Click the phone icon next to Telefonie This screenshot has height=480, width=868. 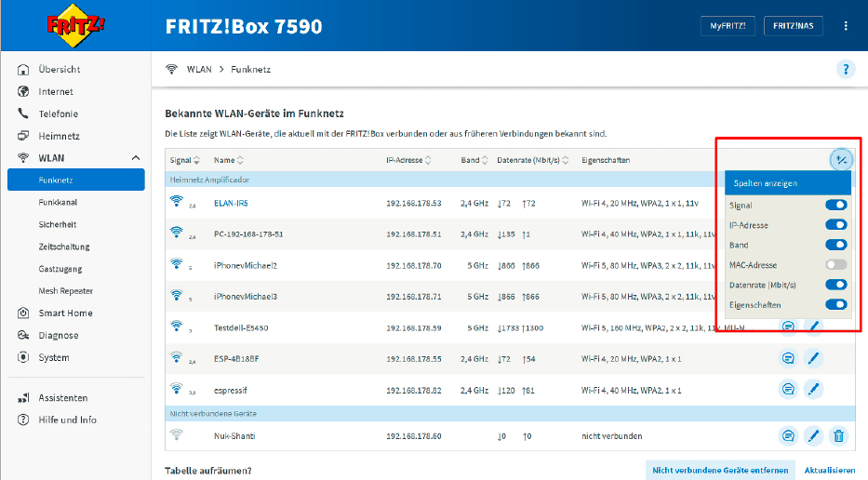click(x=23, y=113)
